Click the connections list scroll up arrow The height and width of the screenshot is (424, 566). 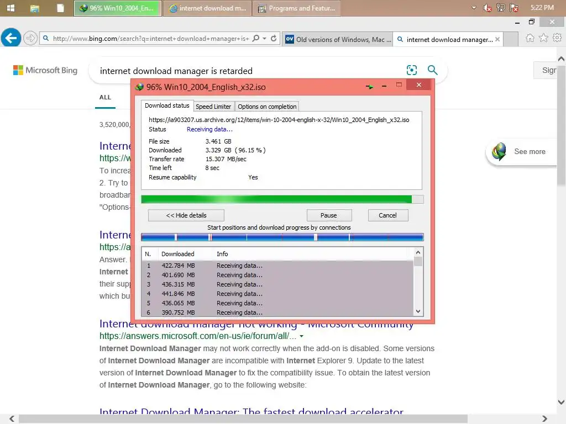[418, 252]
